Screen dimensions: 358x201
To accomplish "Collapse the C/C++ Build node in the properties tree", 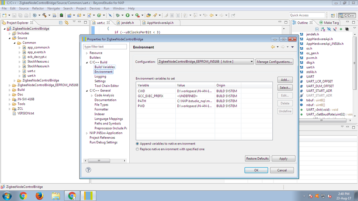I will click(87, 62).
